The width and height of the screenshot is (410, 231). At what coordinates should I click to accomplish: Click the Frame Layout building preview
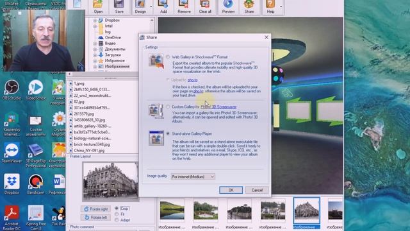pyautogui.click(x=111, y=182)
